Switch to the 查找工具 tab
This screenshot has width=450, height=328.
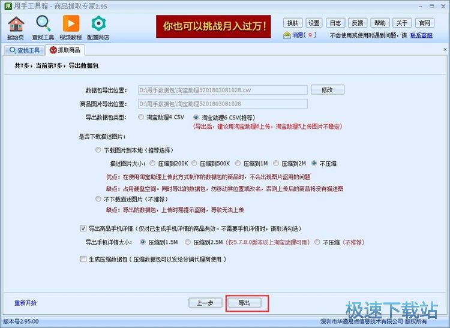click(x=25, y=50)
